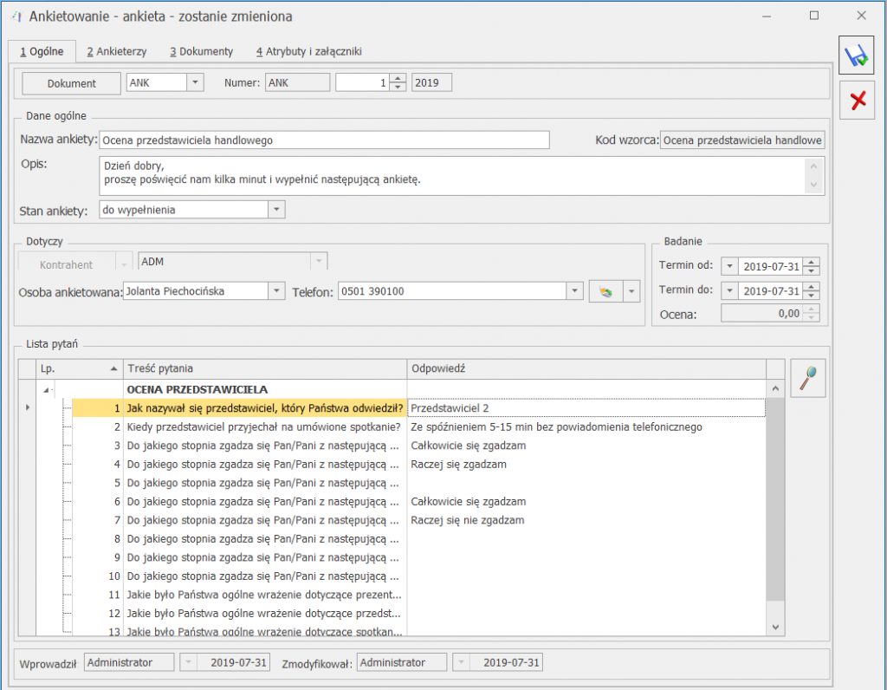
Task: Expand the Telefon number dropdown
Action: [x=575, y=291]
